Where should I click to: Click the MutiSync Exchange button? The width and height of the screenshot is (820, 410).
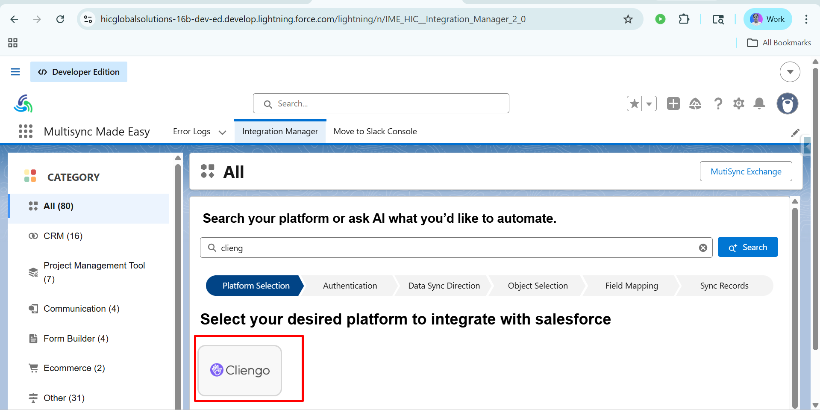point(746,171)
